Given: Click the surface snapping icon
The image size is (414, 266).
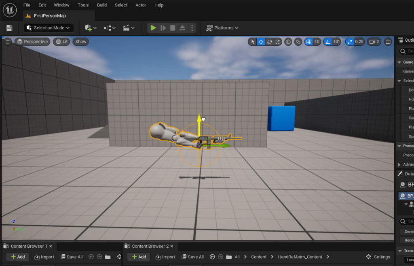Looking at the screenshot, I should pos(298,42).
